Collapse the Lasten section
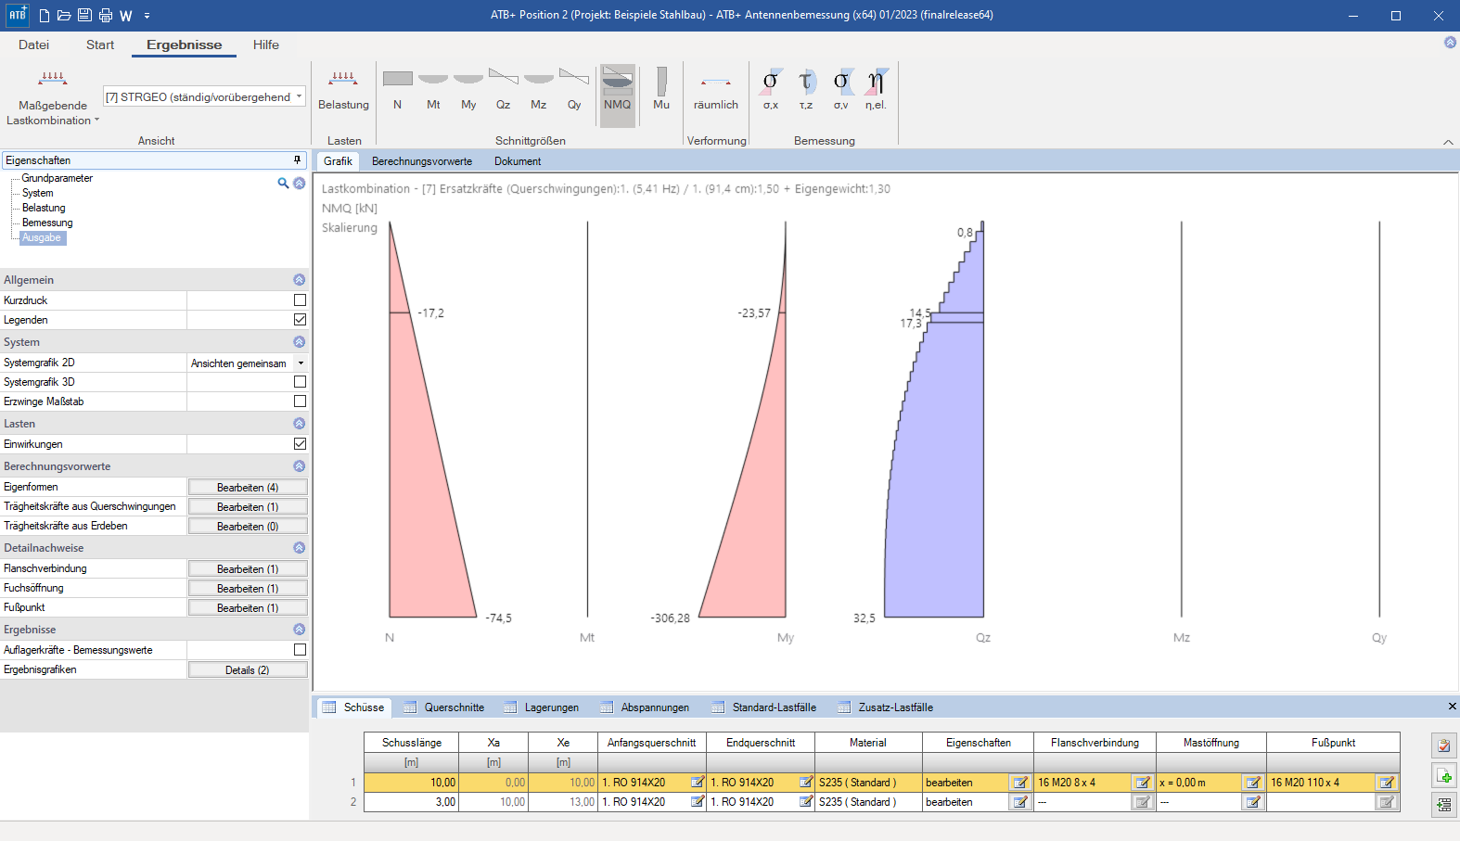Screen dimensions: 1460x841 pos(299,424)
